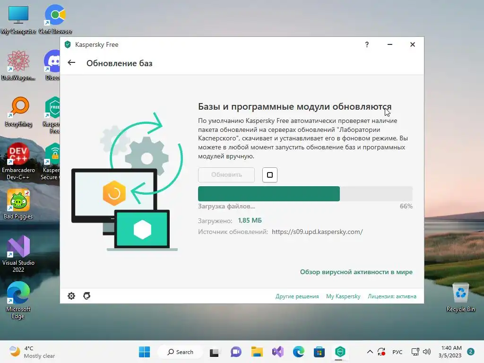The image size is (484, 363).
Task: Stop the update with the square button
Action: pyautogui.click(x=270, y=175)
